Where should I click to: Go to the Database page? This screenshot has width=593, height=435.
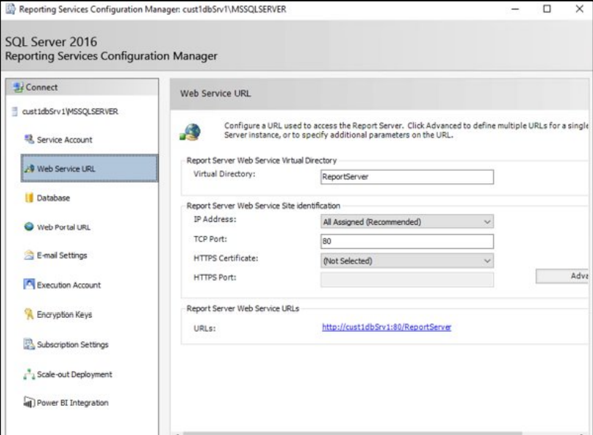(x=53, y=198)
